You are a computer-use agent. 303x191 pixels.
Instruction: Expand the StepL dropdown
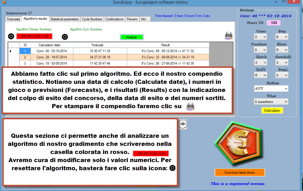tap(282, 75)
